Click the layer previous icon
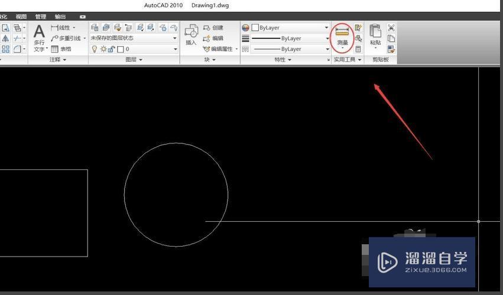 pos(128,28)
